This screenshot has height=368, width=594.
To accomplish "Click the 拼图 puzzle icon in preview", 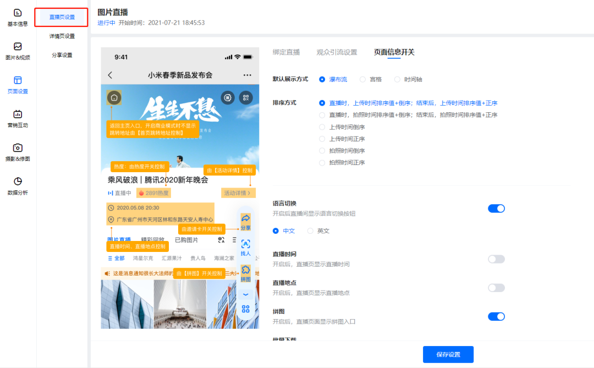I will [245, 273].
